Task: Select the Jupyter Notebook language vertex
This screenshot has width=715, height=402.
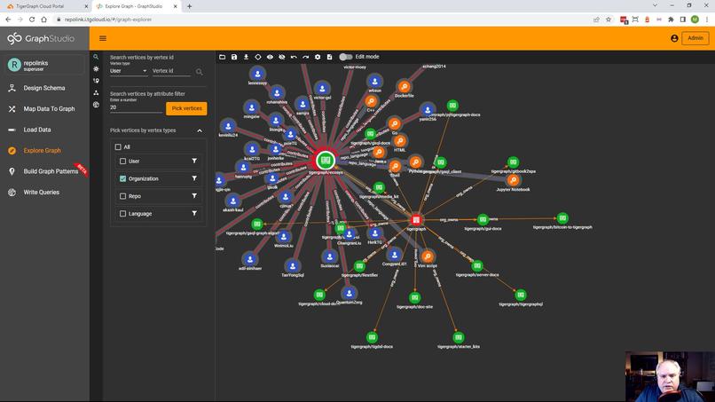Action: click(x=514, y=180)
